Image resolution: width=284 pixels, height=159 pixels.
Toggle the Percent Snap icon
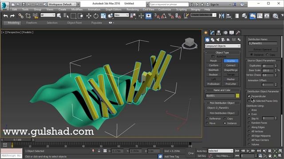point(171,16)
